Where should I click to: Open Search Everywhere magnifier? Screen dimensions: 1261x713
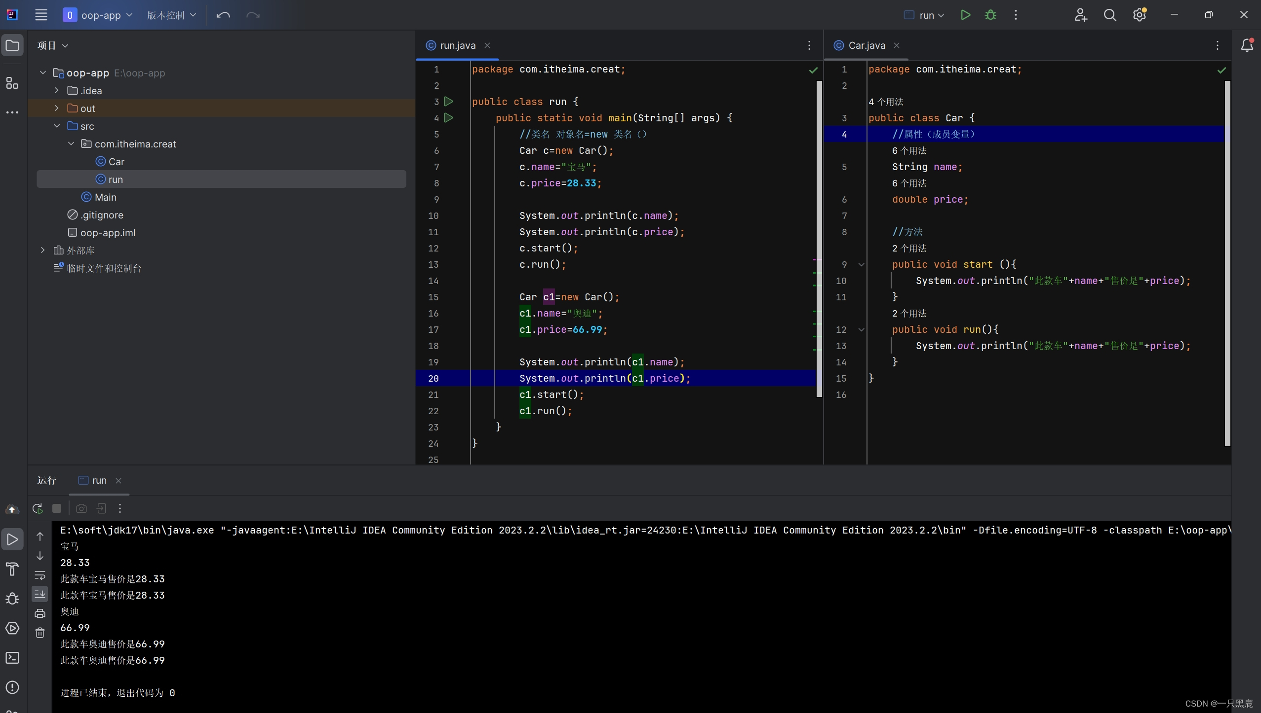click(1110, 15)
